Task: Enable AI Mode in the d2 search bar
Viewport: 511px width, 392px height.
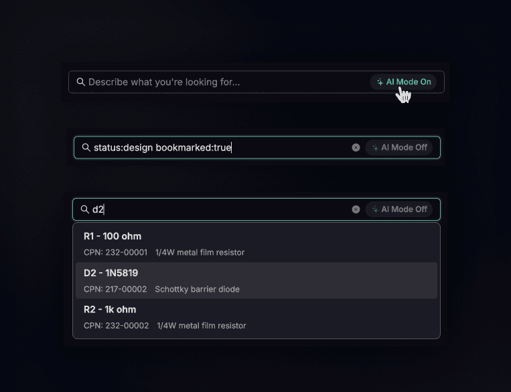Action: pyautogui.click(x=399, y=209)
